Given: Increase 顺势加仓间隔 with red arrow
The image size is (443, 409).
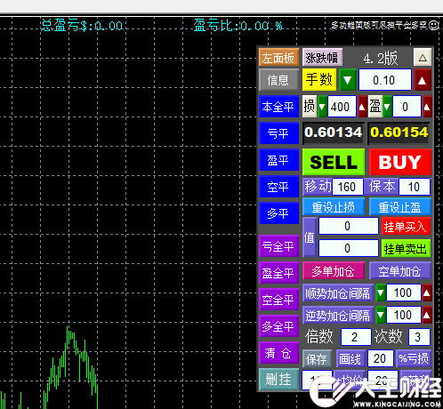Looking at the screenshot, I should click(427, 293).
